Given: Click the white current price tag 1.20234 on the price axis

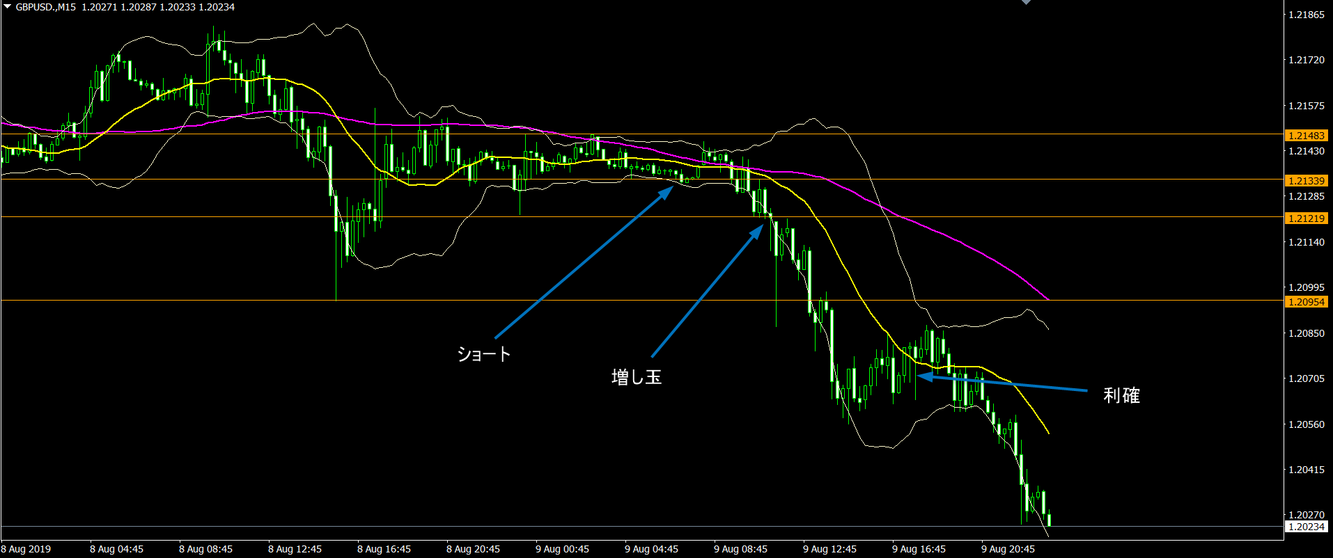Looking at the screenshot, I should tap(1306, 527).
